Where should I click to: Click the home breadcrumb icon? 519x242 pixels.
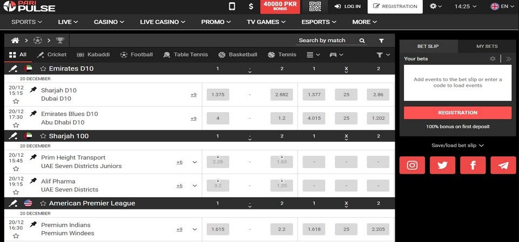15,40
